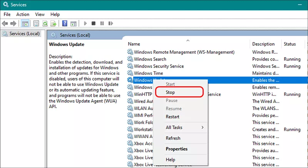This screenshot has width=308, height=168.
Task: Select the Windows Remote Management (WS-Management) service
Action: coord(184,52)
